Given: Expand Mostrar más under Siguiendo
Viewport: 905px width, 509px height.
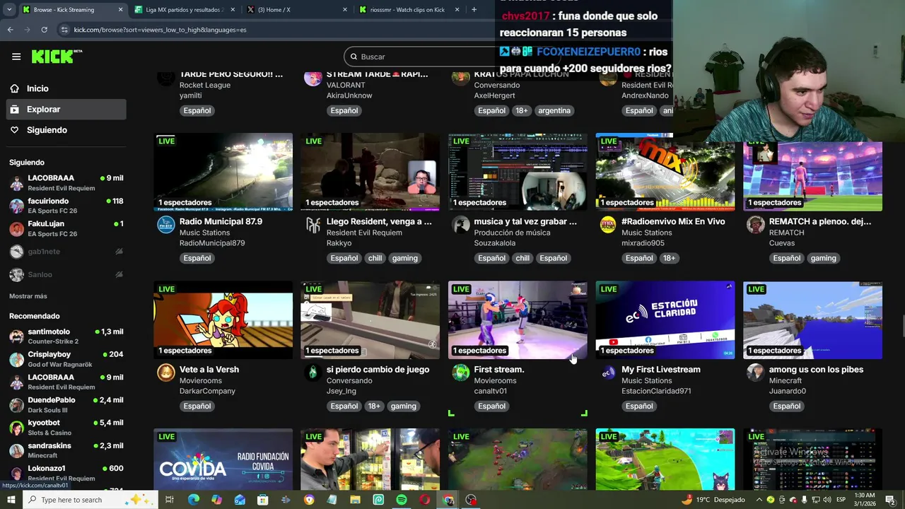Looking at the screenshot, I should point(28,296).
